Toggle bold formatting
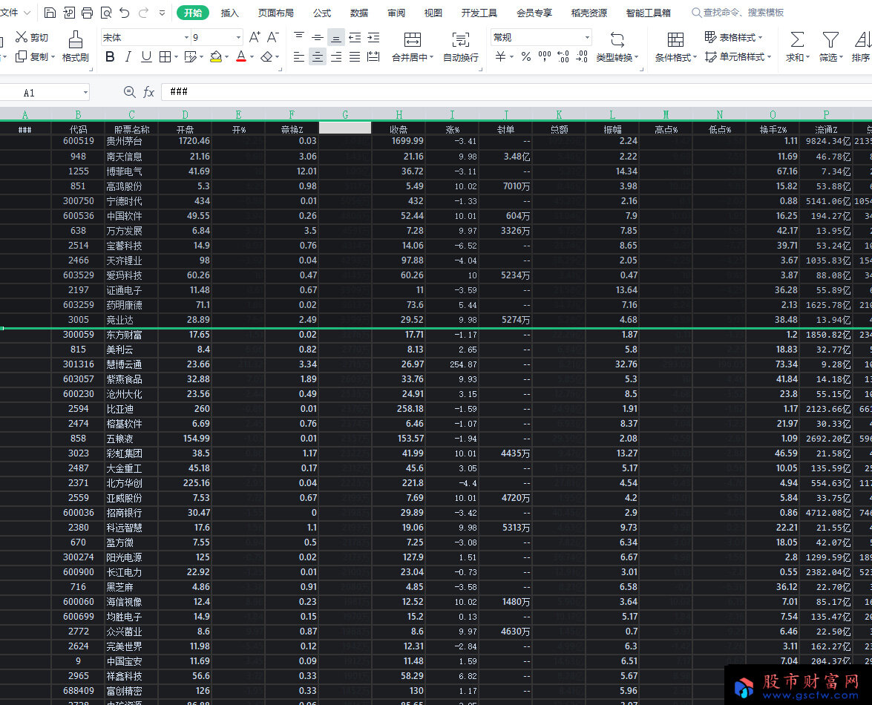Screen dimensions: 872x705 tap(110, 56)
